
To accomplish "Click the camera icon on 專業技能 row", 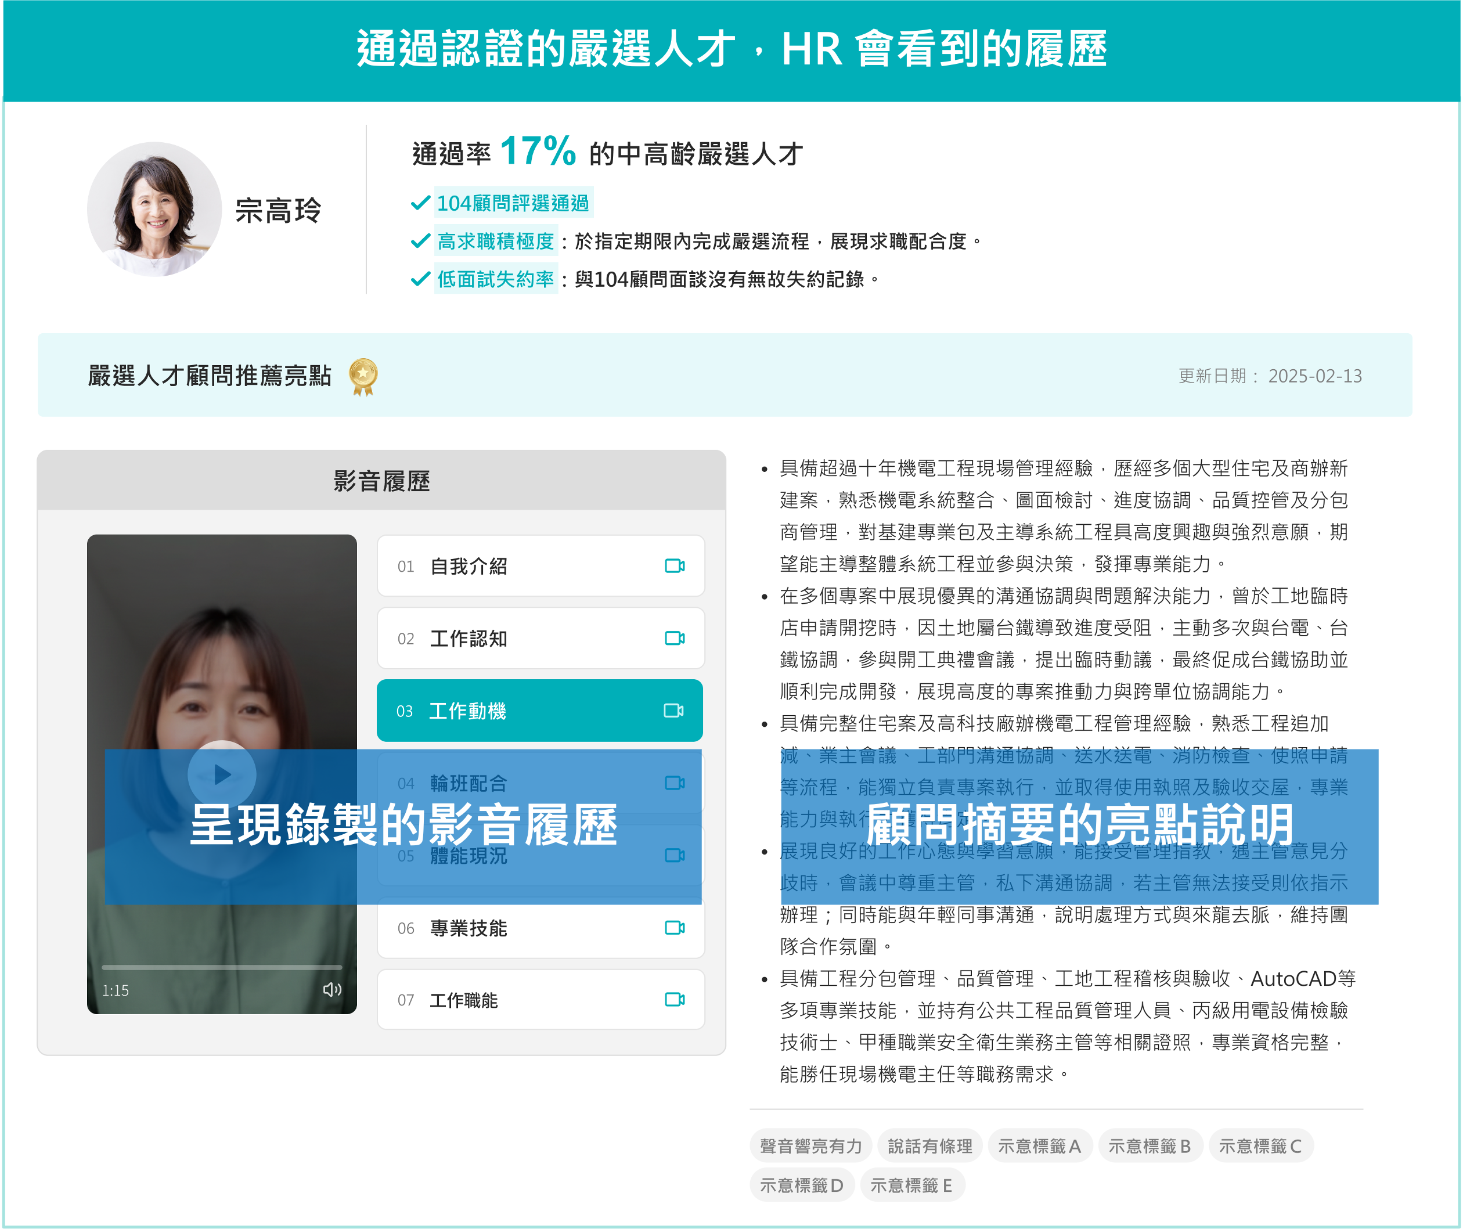I will [675, 927].
